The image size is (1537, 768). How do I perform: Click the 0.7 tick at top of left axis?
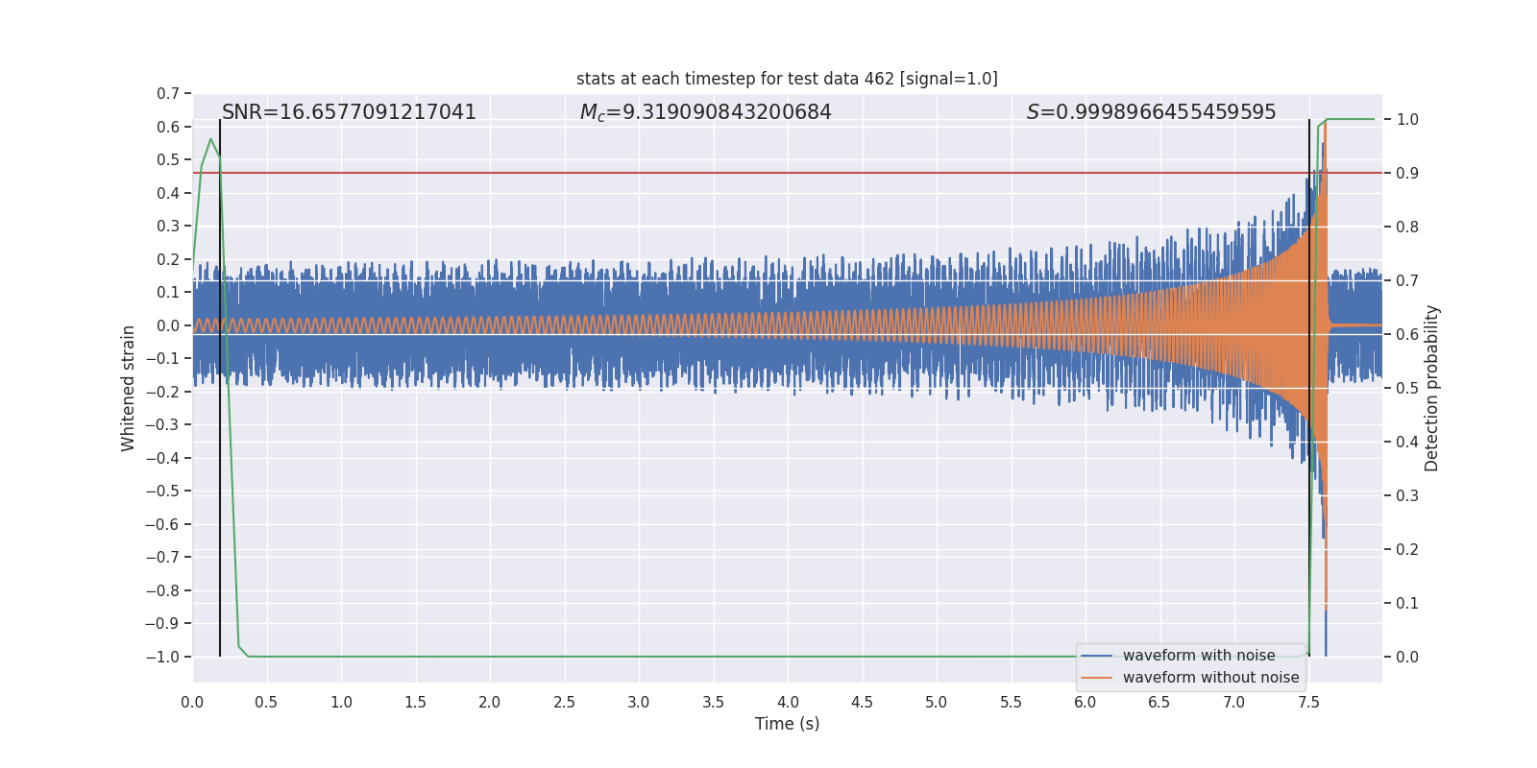[168, 94]
